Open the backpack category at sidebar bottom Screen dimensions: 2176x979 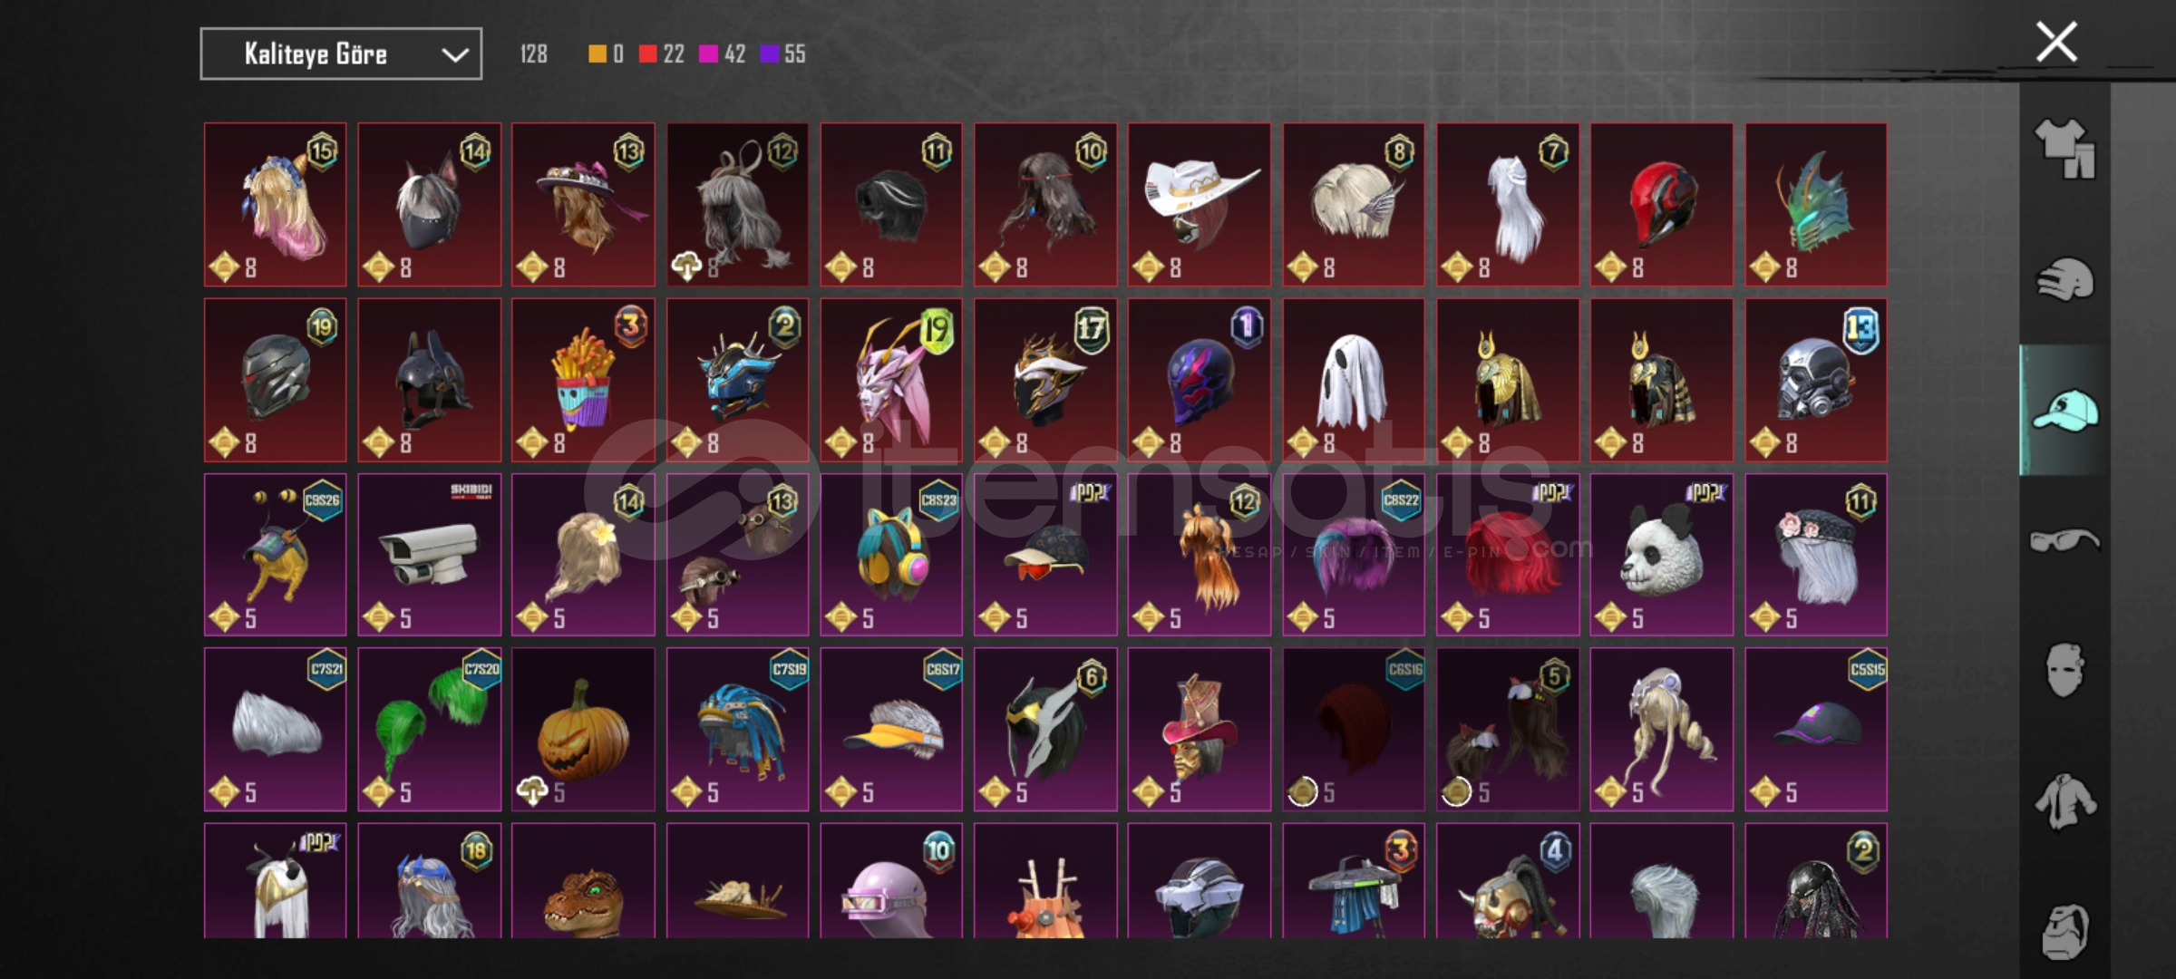point(2064,931)
